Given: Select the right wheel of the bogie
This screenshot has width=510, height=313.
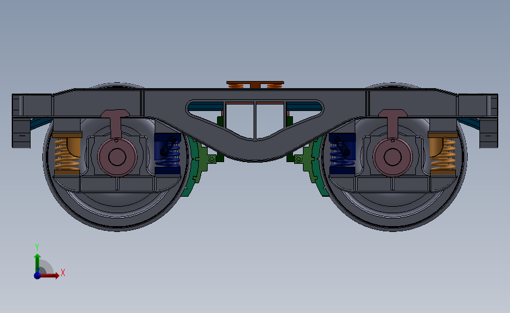Looking at the screenshot, I should pyautogui.click(x=393, y=211).
